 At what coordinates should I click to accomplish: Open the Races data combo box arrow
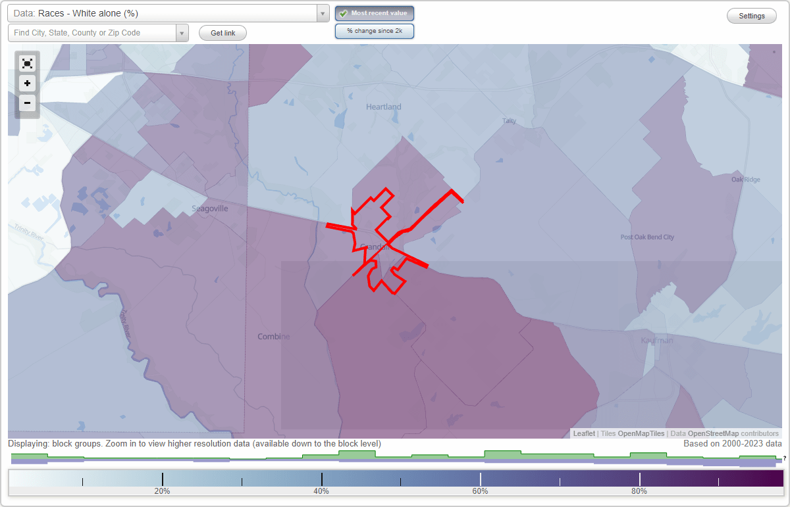[x=321, y=12]
